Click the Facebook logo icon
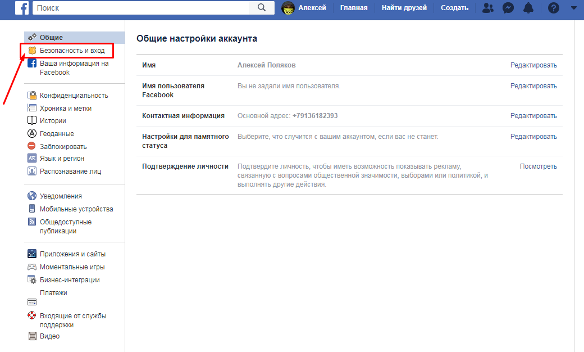Viewport: 584px width, 352px height. pos(21,7)
